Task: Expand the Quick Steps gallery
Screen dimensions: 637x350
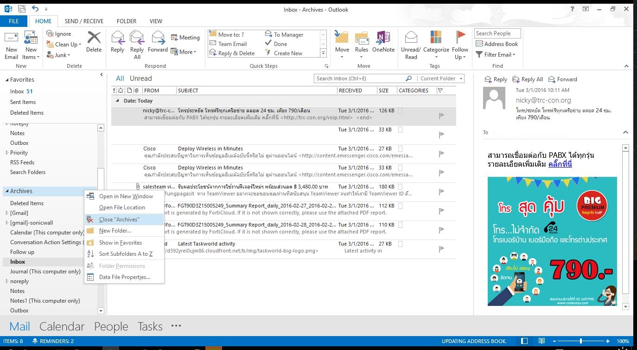Action: coord(324,54)
